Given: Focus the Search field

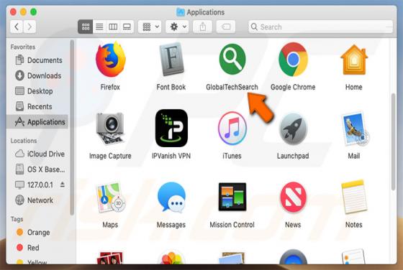Looking at the screenshot, I should (x=320, y=27).
